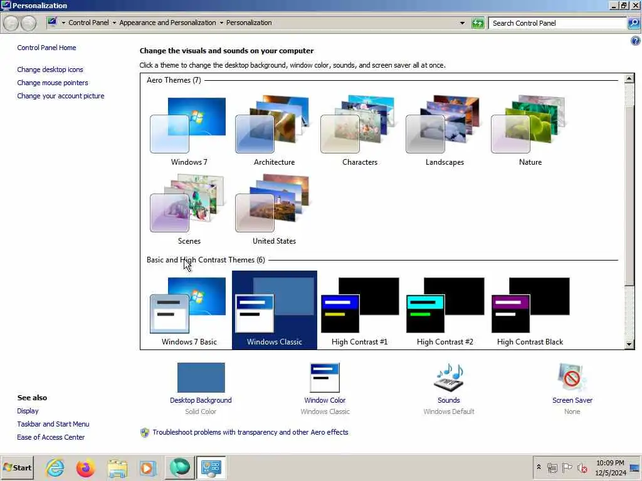Click Control Panel in breadcrumb
642x481 pixels.
88,23
